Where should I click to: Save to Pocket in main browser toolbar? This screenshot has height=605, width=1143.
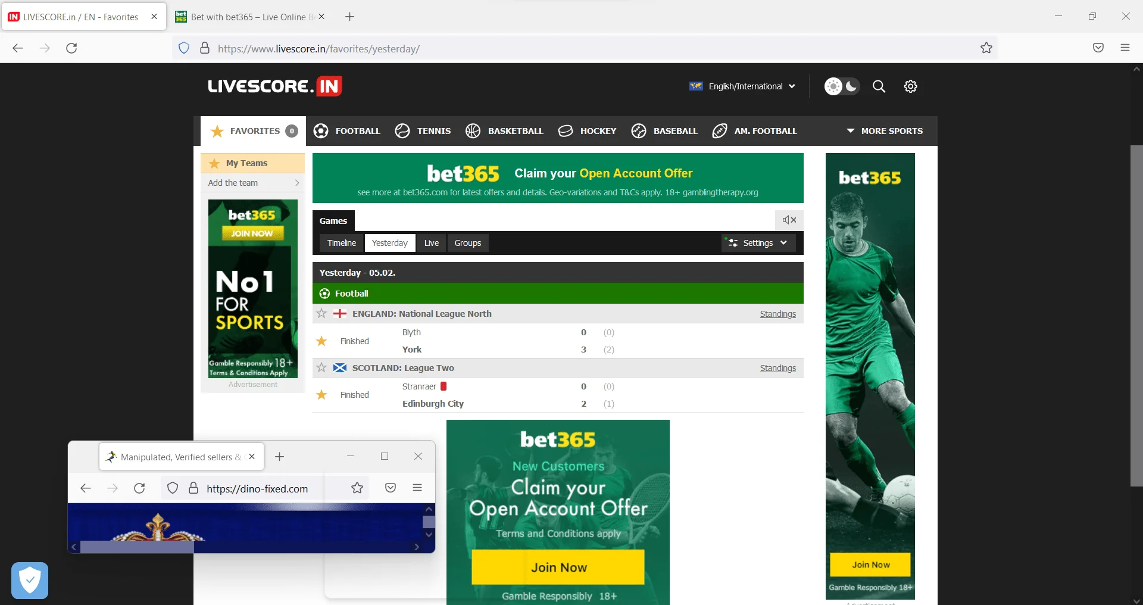[x=1098, y=48]
